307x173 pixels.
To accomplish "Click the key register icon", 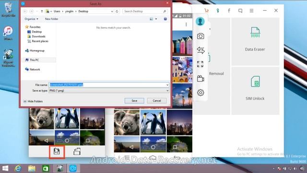I will [x=217, y=11].
